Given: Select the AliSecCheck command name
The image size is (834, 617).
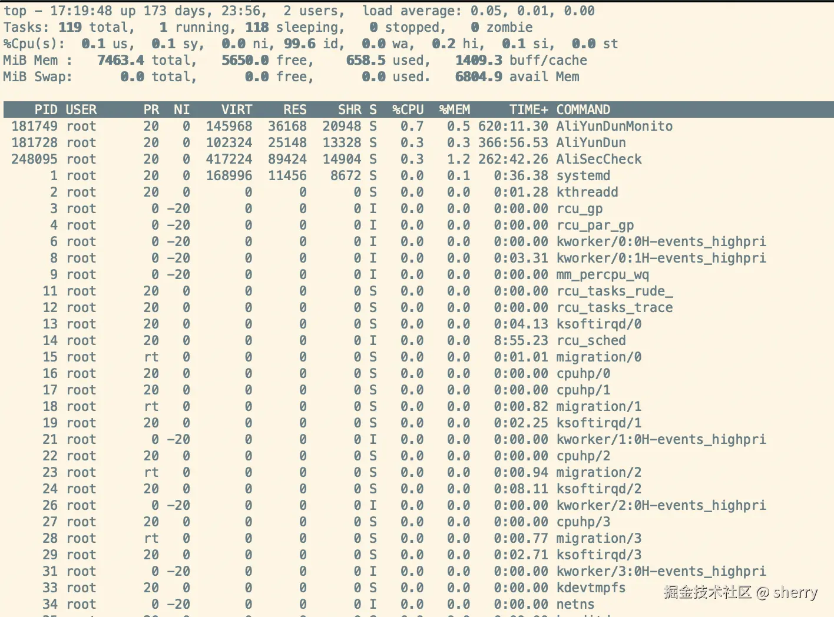Looking at the screenshot, I should 599,159.
